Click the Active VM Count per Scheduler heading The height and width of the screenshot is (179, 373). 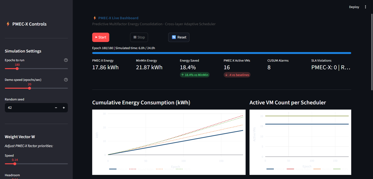pos(287,103)
